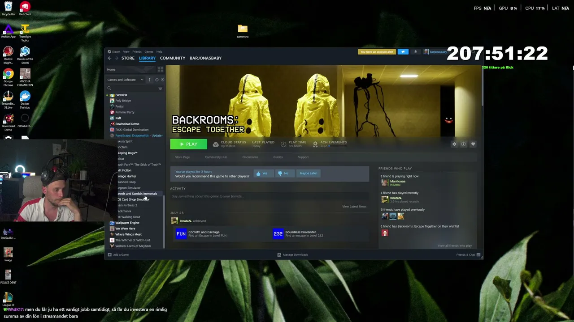
Task: Click the Maybe Later button
Action: point(308,174)
